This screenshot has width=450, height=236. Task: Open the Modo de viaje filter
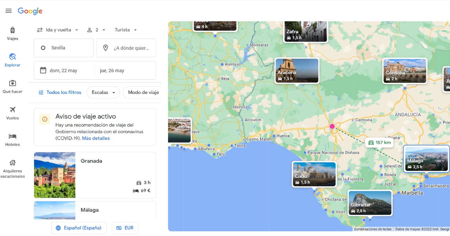coord(143,92)
